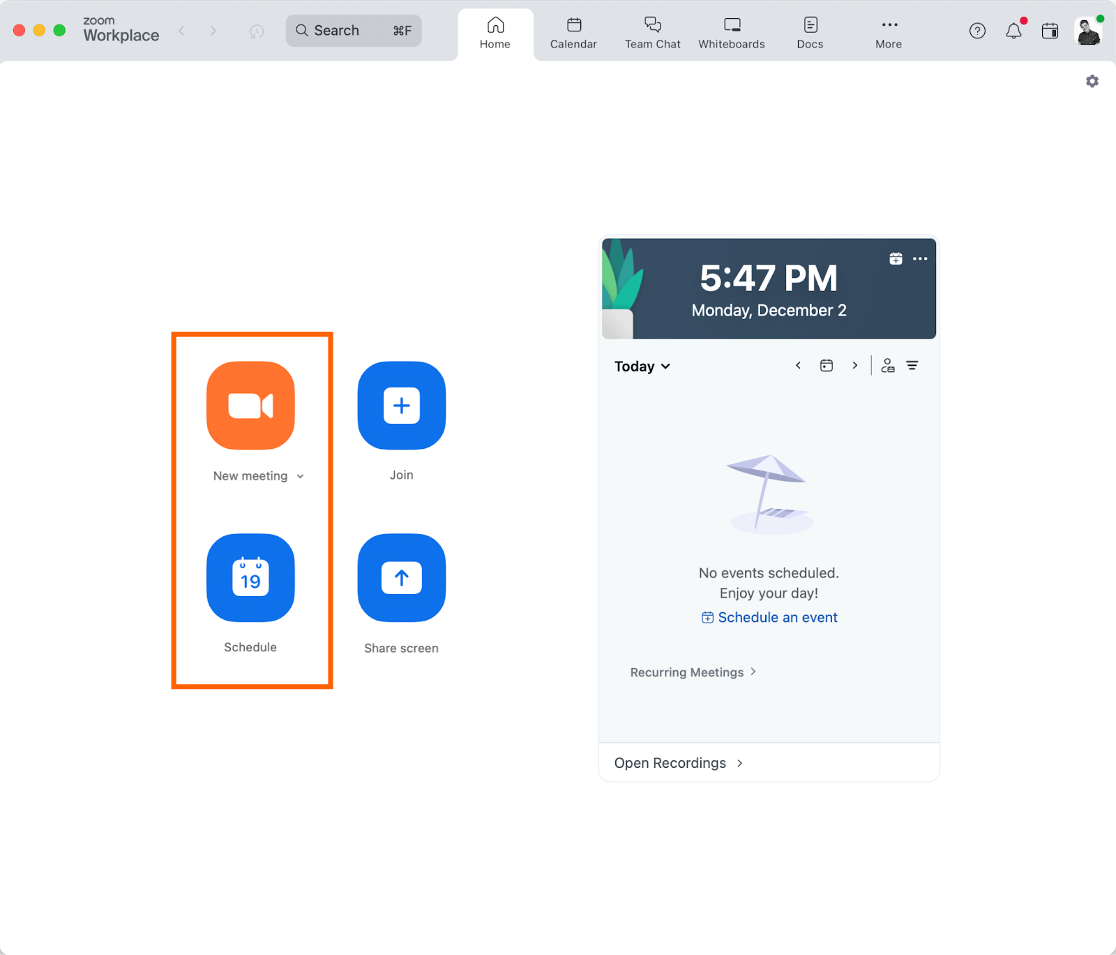Image resolution: width=1116 pixels, height=955 pixels.
Task: Expand the Today dropdown
Action: tap(642, 367)
